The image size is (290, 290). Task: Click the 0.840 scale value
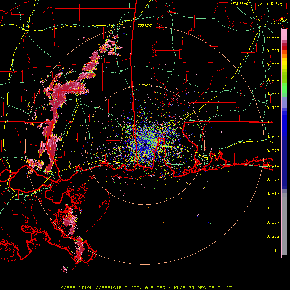pos(273,79)
